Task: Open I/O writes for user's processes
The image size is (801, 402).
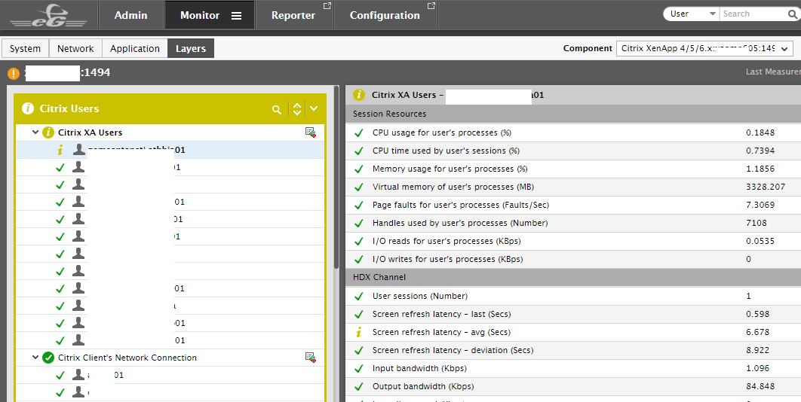Action: coord(447,259)
